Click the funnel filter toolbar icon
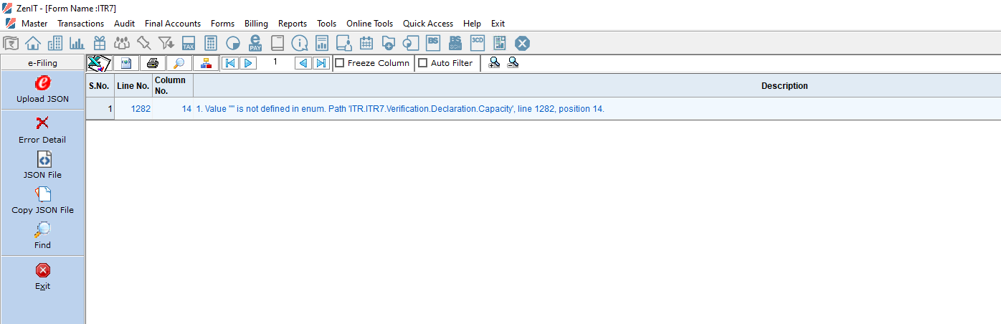 (x=166, y=44)
